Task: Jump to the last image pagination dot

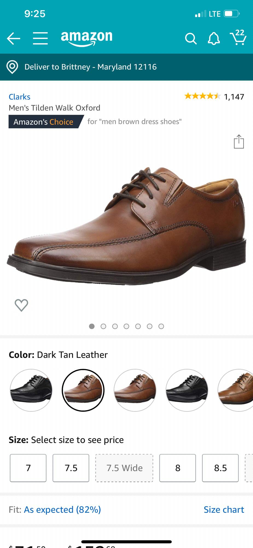Action: click(161, 326)
